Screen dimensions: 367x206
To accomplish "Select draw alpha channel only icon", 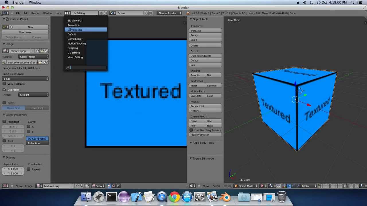I will coord(118,186).
